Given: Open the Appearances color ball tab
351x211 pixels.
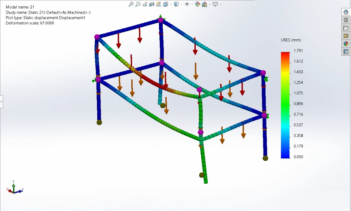Looking at the screenshot, I should click(346, 44).
